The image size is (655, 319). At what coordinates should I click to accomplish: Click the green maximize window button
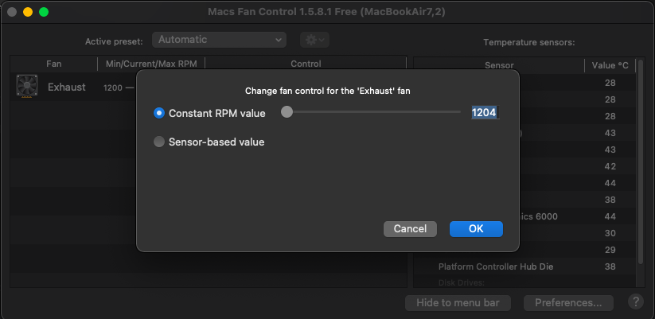44,12
